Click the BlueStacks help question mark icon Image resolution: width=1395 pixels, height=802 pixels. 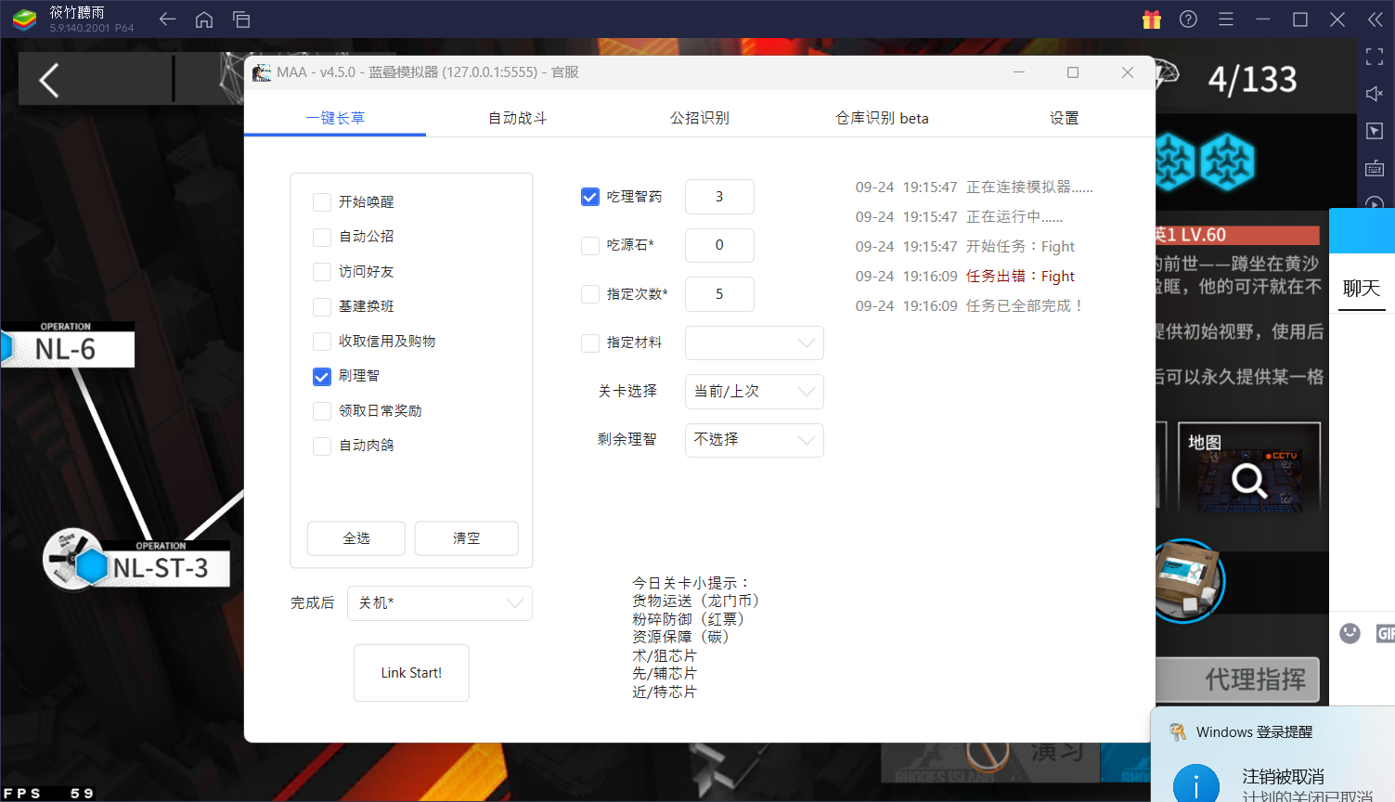point(1188,19)
